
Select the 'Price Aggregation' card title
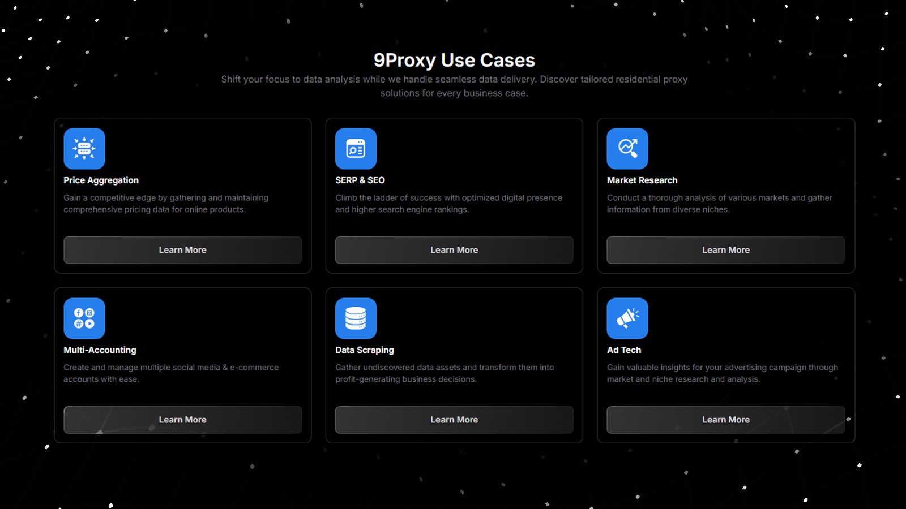point(101,180)
